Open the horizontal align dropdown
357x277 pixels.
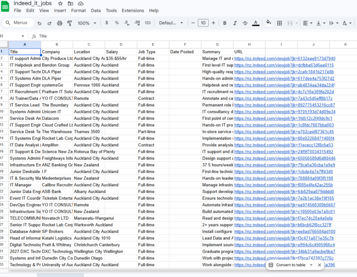tap(308, 23)
